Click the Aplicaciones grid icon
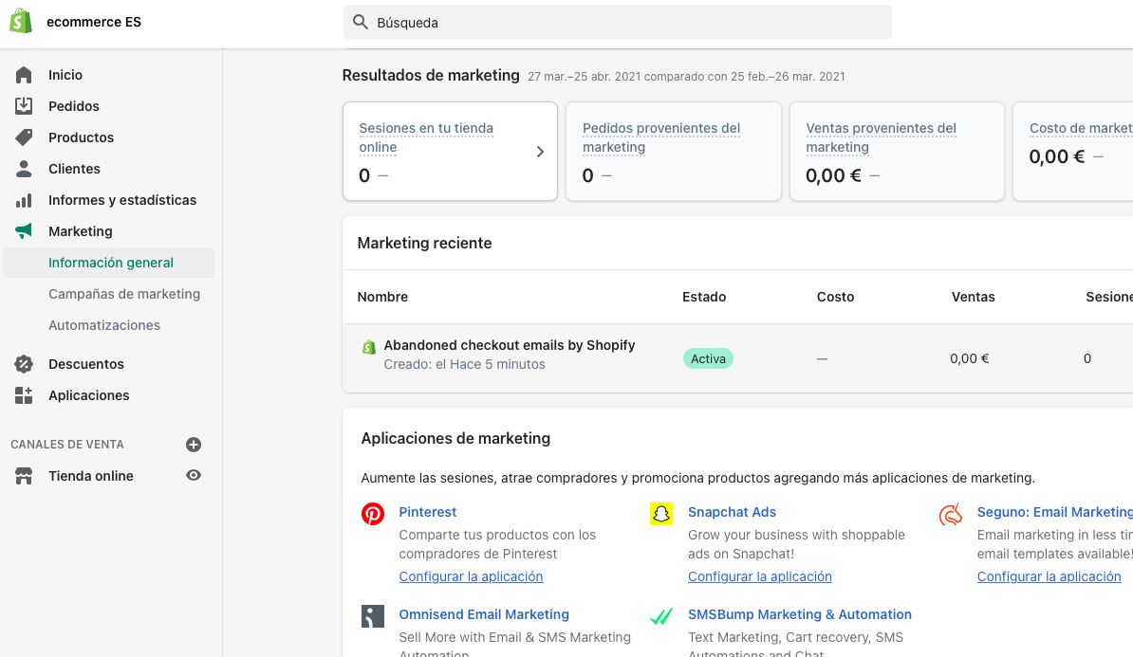Image resolution: width=1133 pixels, height=657 pixels. (x=24, y=395)
